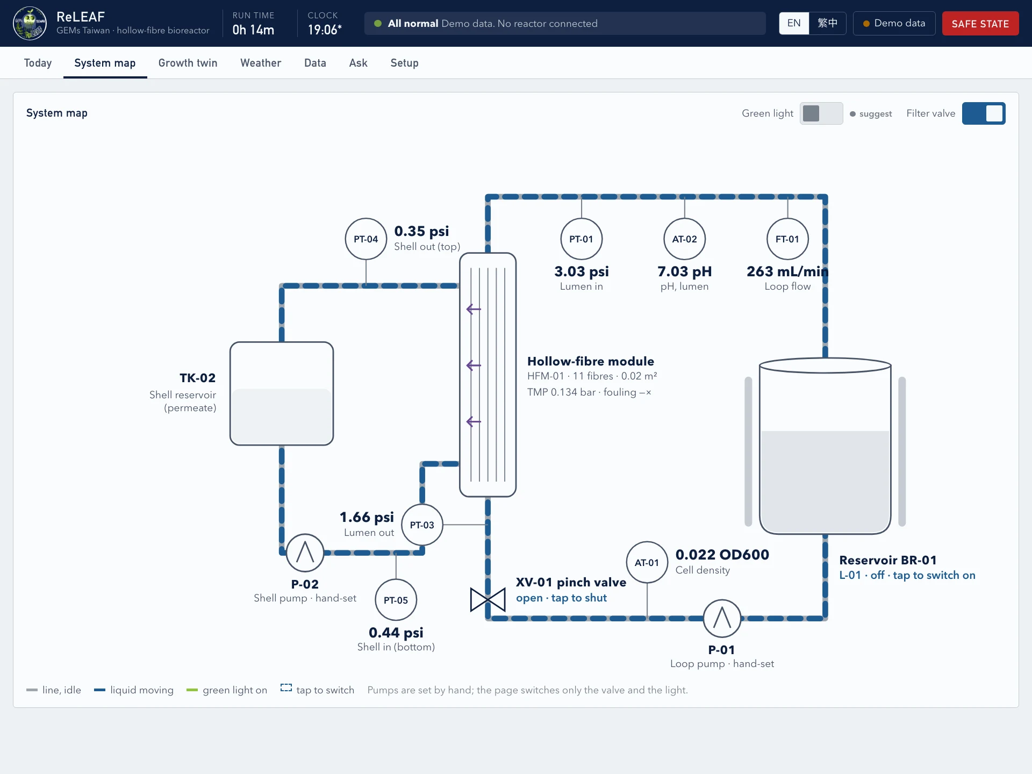The width and height of the screenshot is (1032, 774).
Task: Click the ReLEAF logo icon
Action: [30, 23]
